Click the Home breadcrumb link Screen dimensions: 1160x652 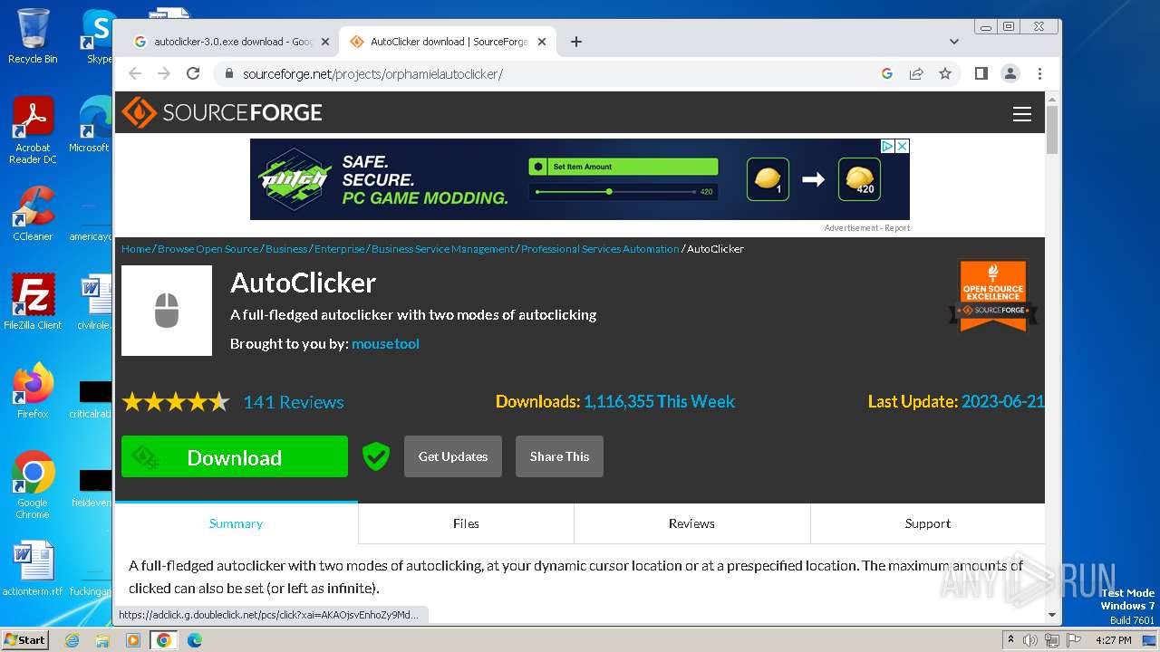pos(136,249)
